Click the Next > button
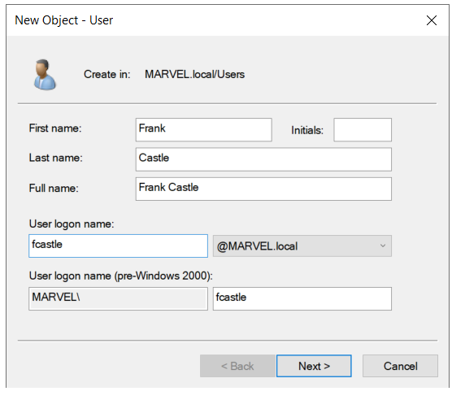The height and width of the screenshot is (400, 465). coord(314,366)
